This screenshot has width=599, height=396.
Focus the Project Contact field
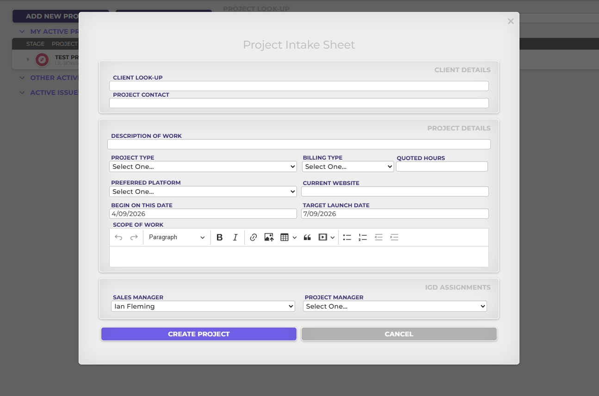[x=299, y=103]
